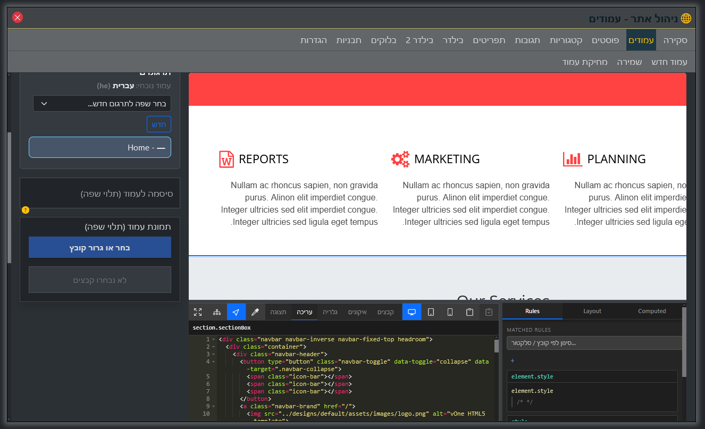Screen dimensions: 705x429
Task: Click the CSS file/selector filter field
Action: [594, 343]
